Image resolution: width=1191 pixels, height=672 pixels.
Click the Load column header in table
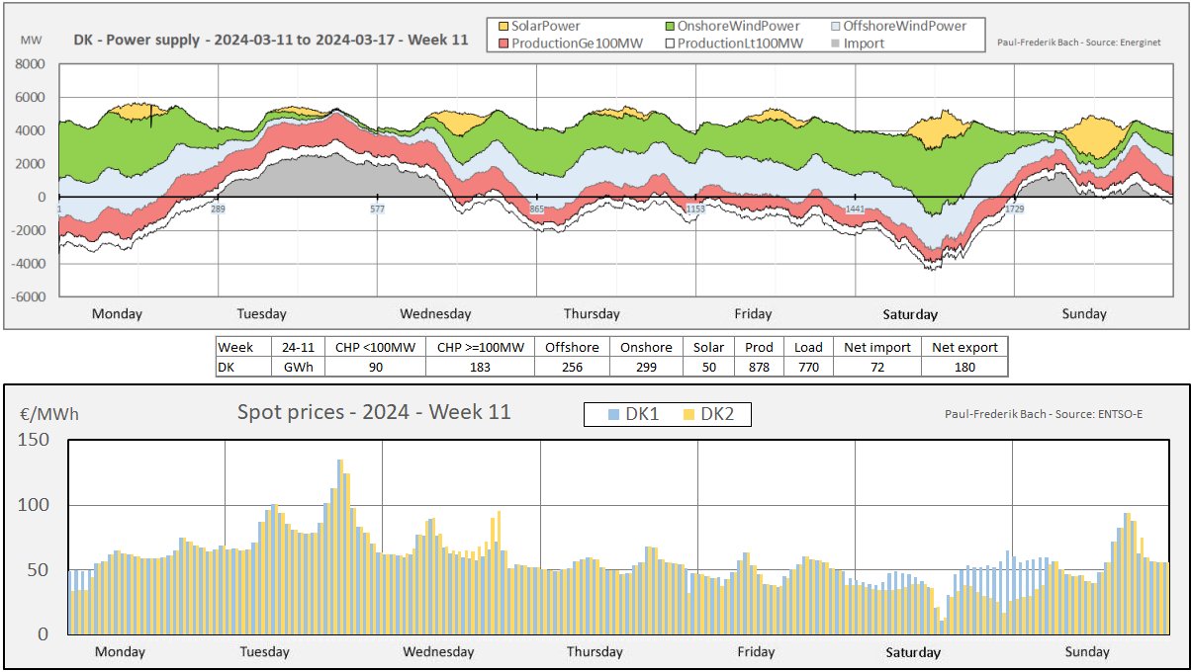click(x=807, y=347)
